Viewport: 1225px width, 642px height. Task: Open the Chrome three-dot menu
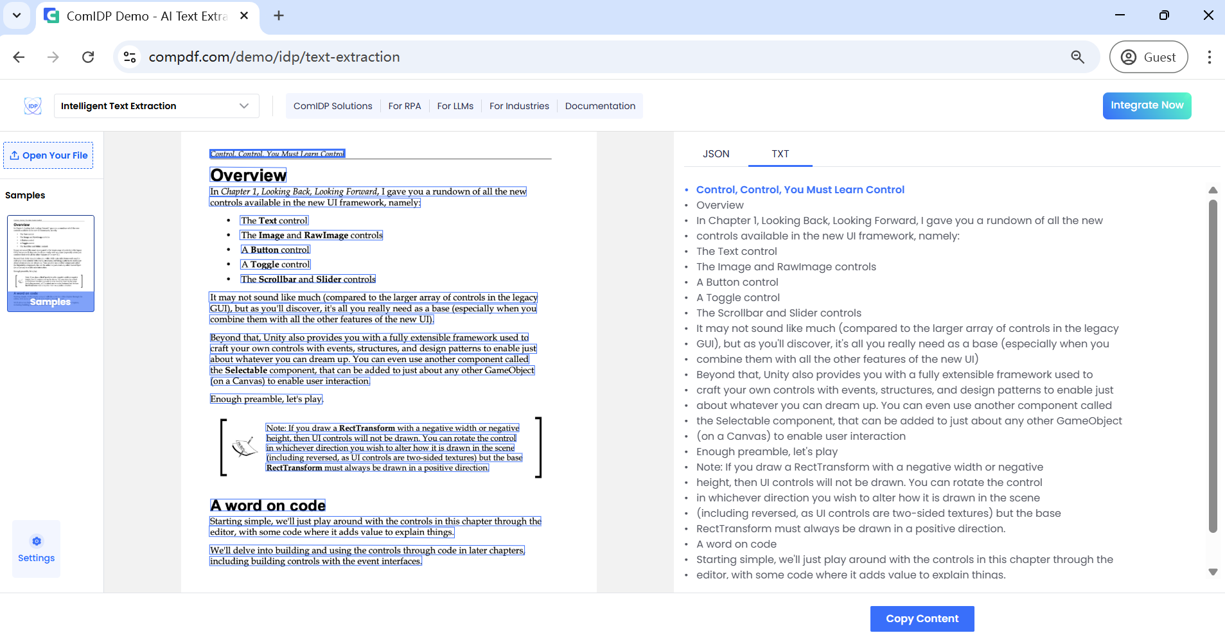[1209, 57]
